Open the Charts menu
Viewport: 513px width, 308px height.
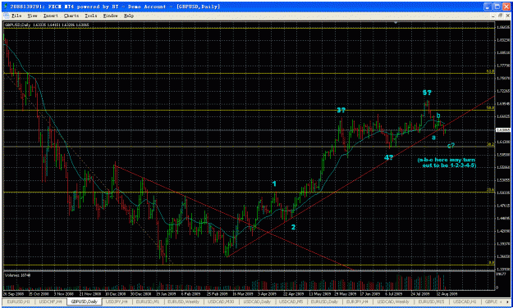(x=71, y=16)
